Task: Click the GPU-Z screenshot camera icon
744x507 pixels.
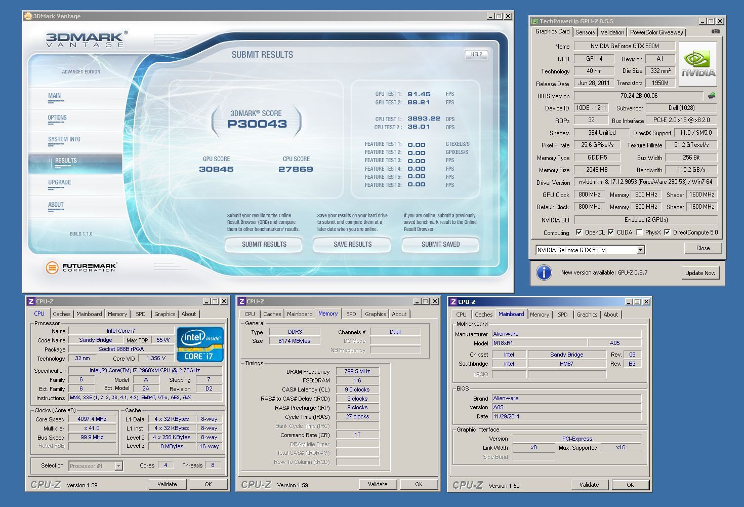Action: (x=715, y=31)
